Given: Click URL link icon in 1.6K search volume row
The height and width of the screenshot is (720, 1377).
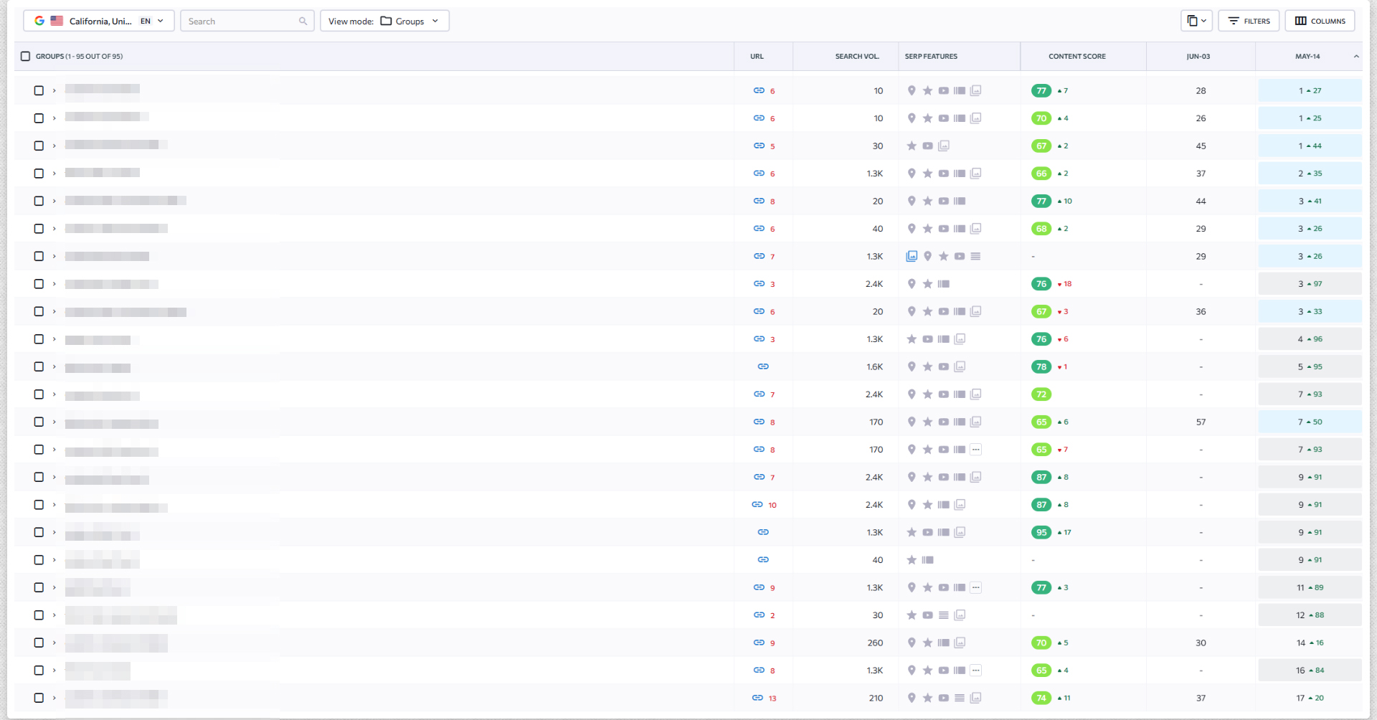Looking at the screenshot, I should pyautogui.click(x=763, y=366).
